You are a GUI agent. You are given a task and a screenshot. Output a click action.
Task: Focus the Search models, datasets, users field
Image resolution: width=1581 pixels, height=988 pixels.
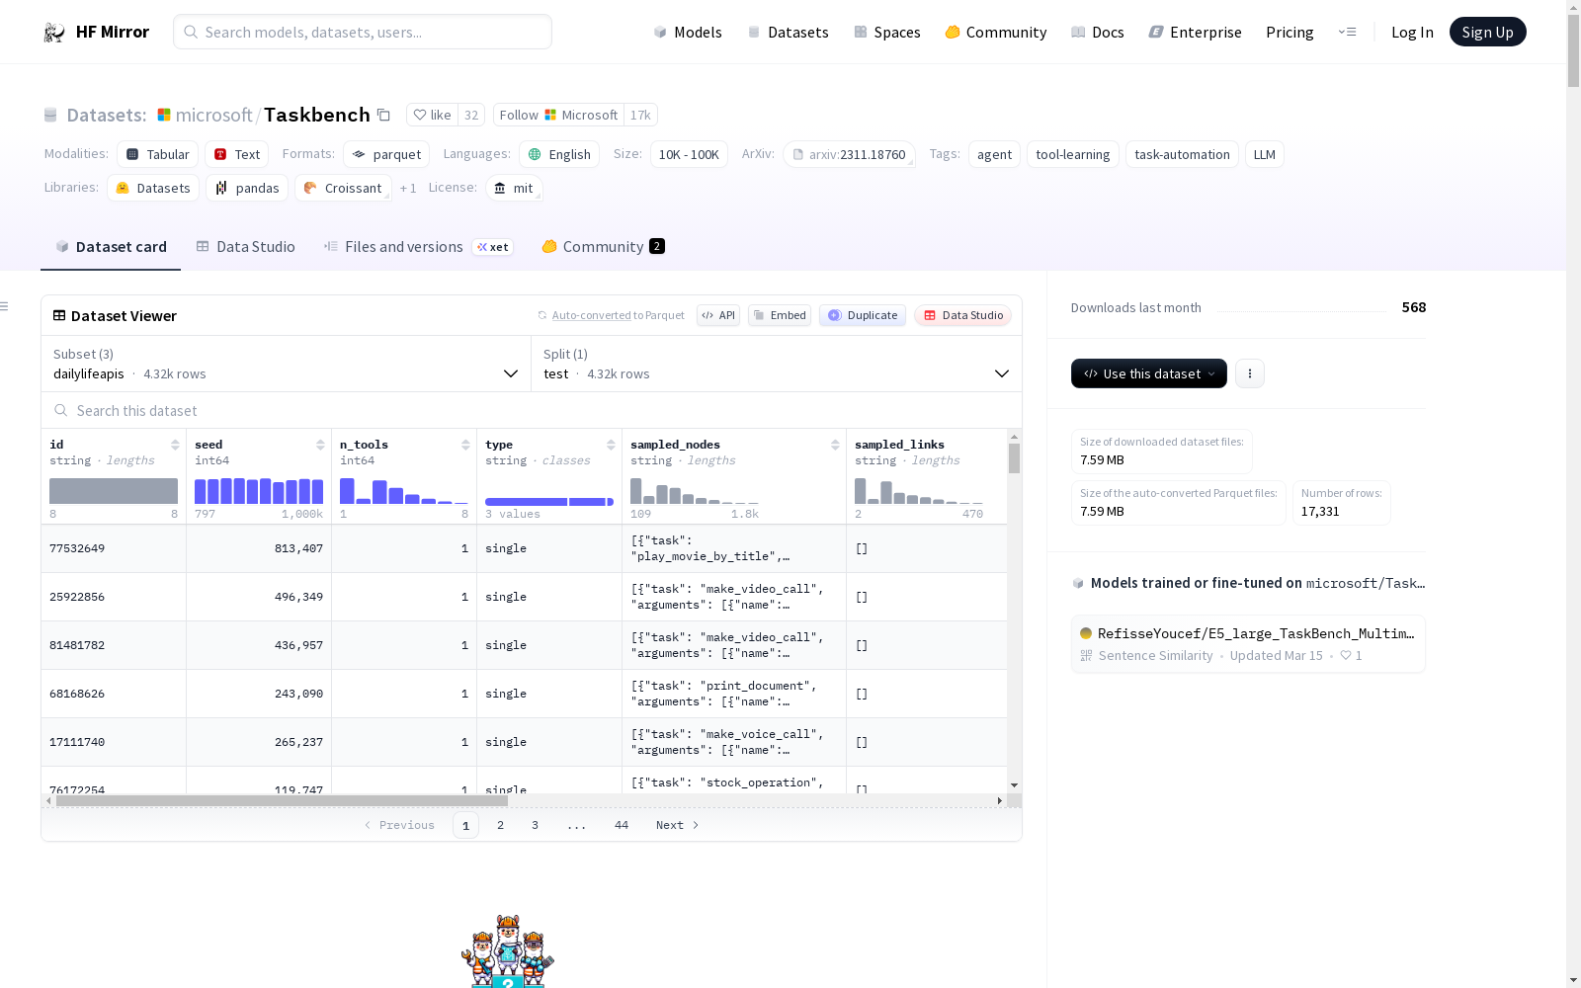[x=363, y=32]
